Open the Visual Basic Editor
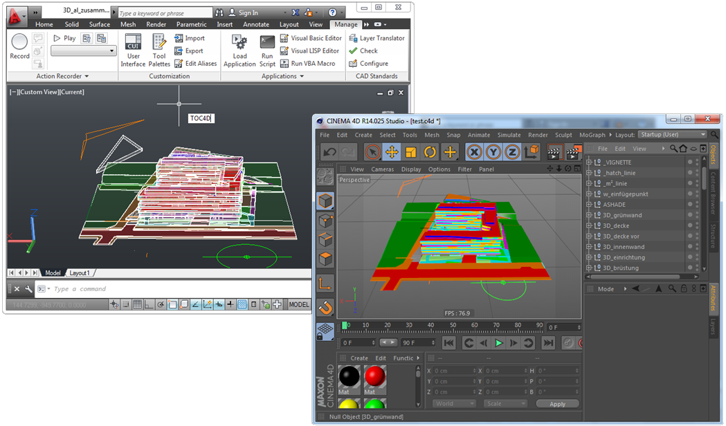The height and width of the screenshot is (426, 726). [311, 38]
